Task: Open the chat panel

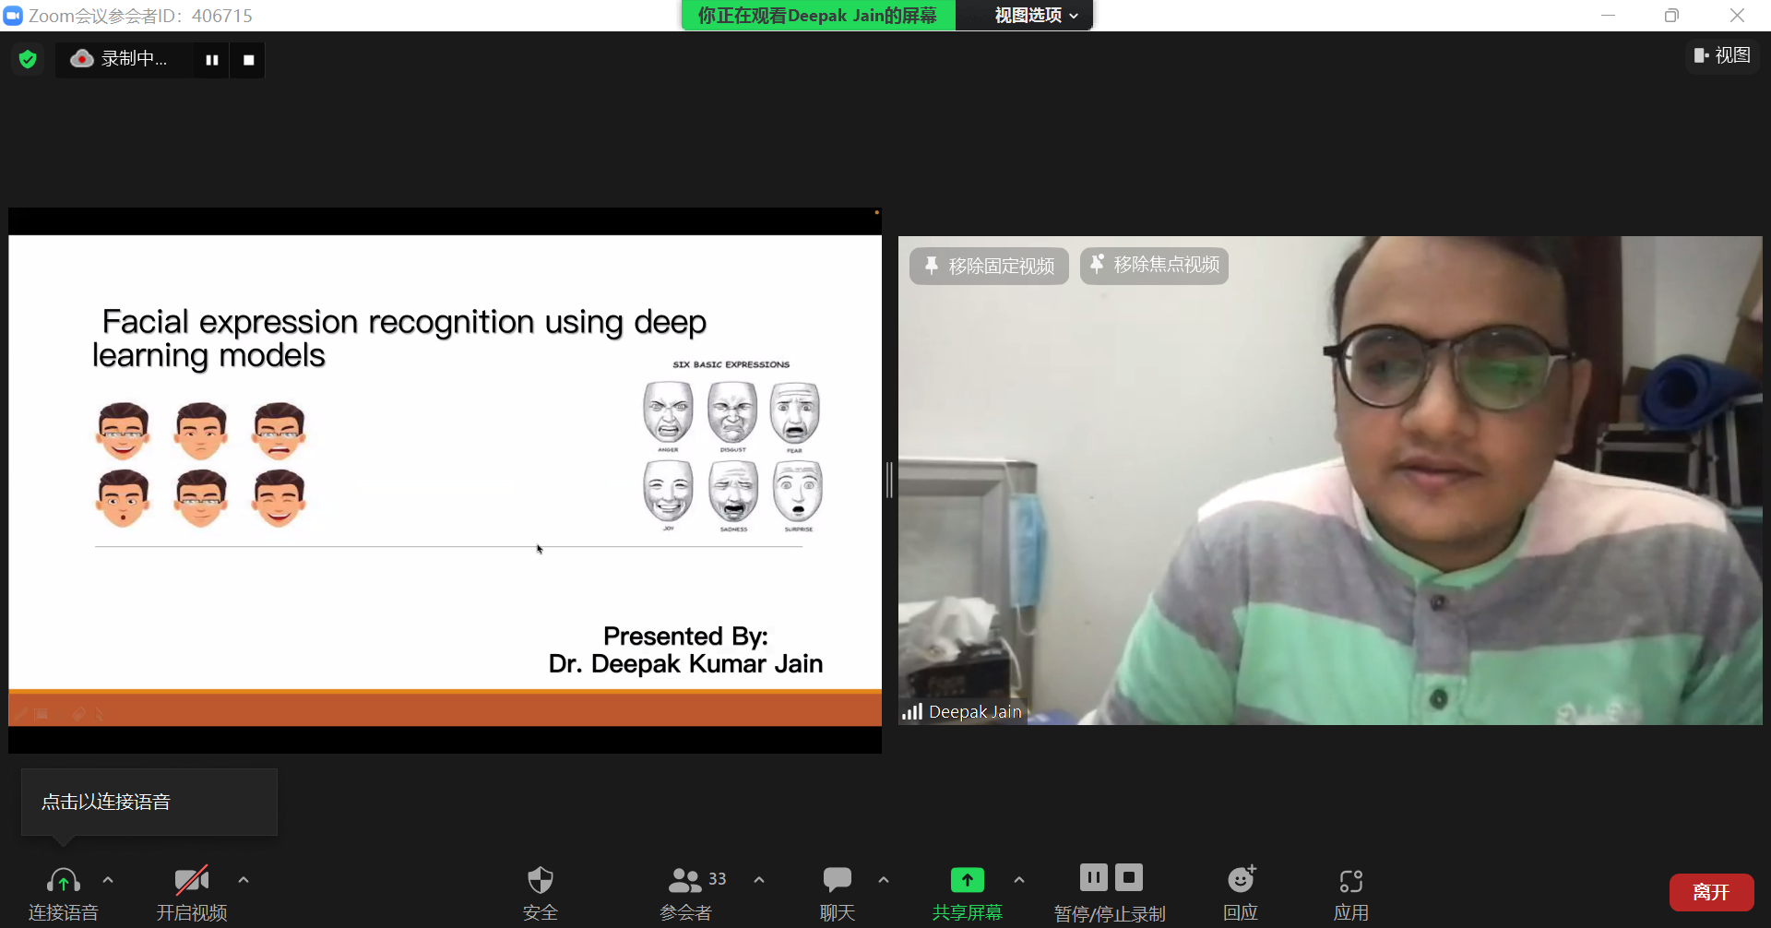Action: click(x=838, y=880)
